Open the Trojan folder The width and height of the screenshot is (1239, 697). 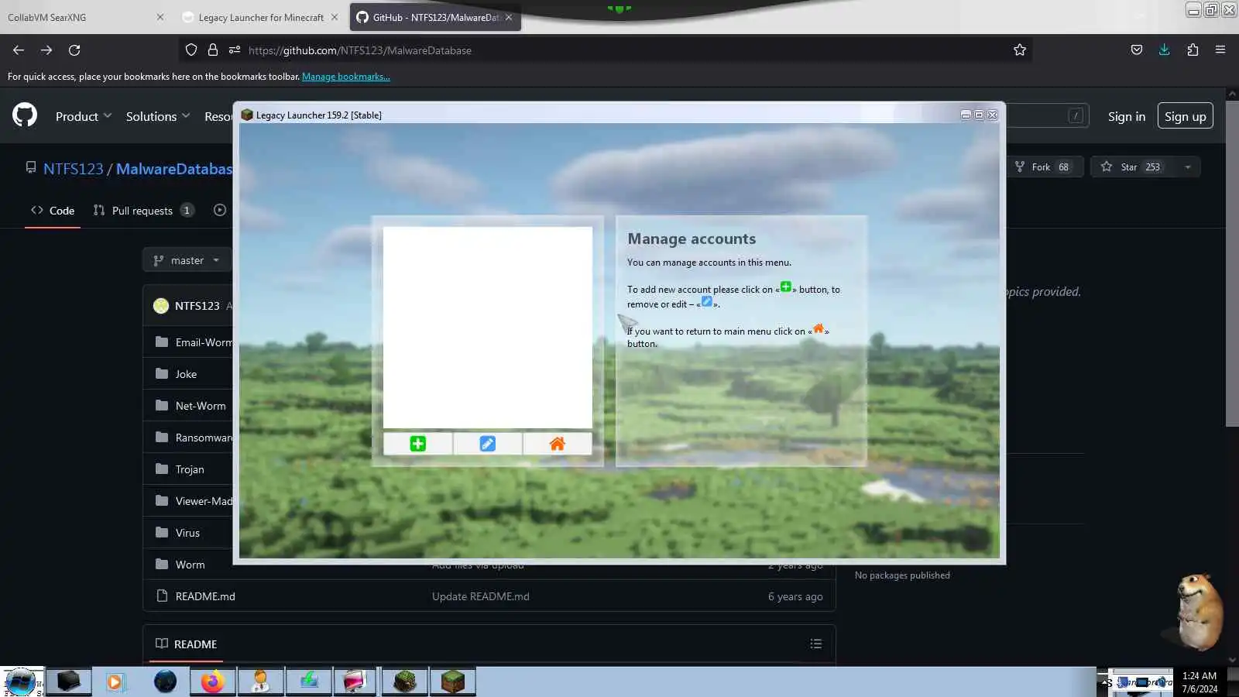pos(190,469)
